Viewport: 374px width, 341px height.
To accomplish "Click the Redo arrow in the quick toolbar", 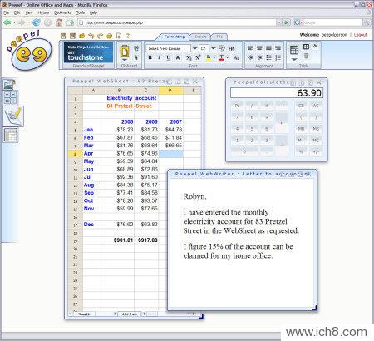I will tap(100, 36).
